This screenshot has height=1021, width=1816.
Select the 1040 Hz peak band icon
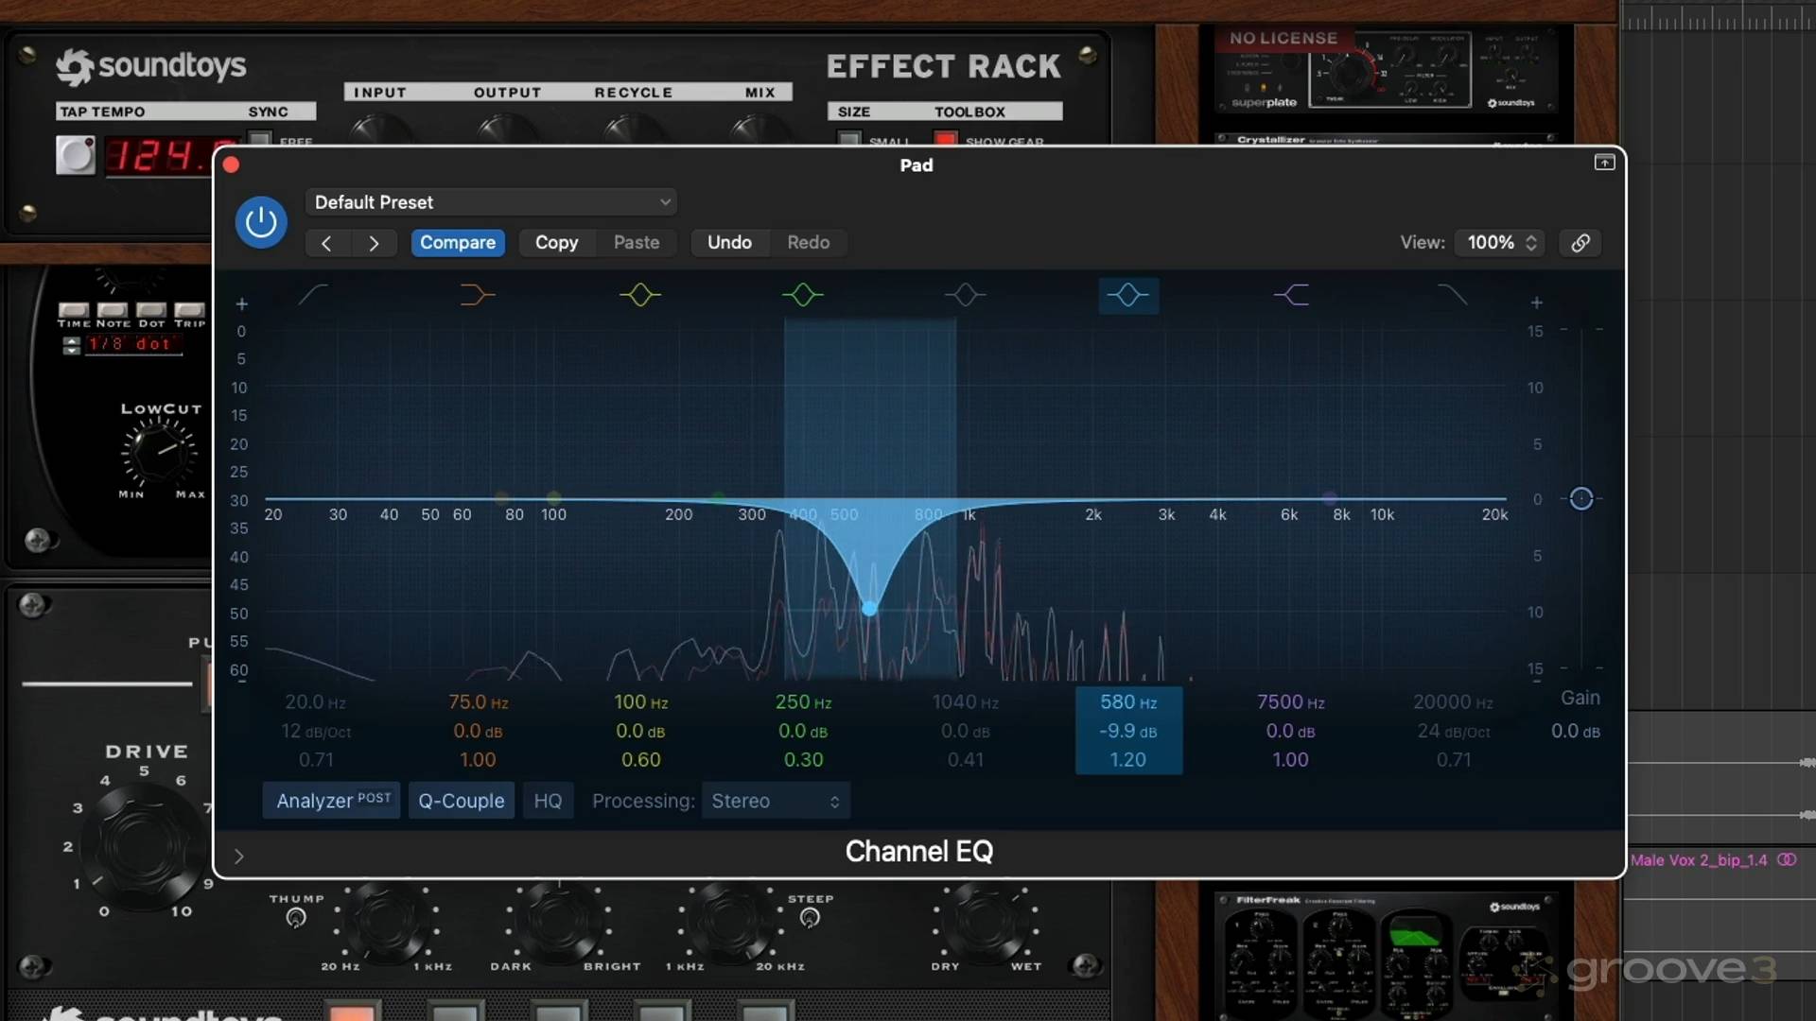966,295
